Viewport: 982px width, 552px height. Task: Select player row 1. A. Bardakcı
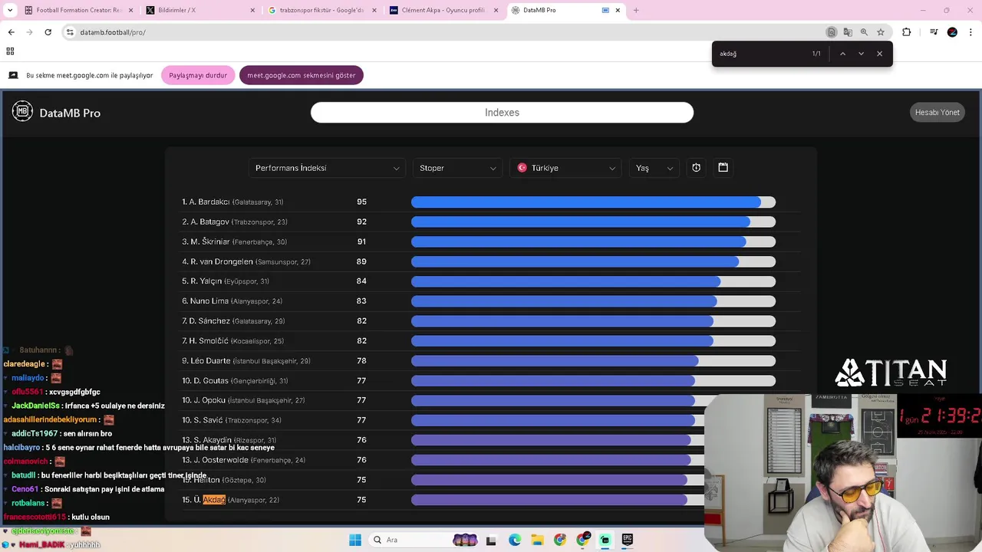click(491, 202)
